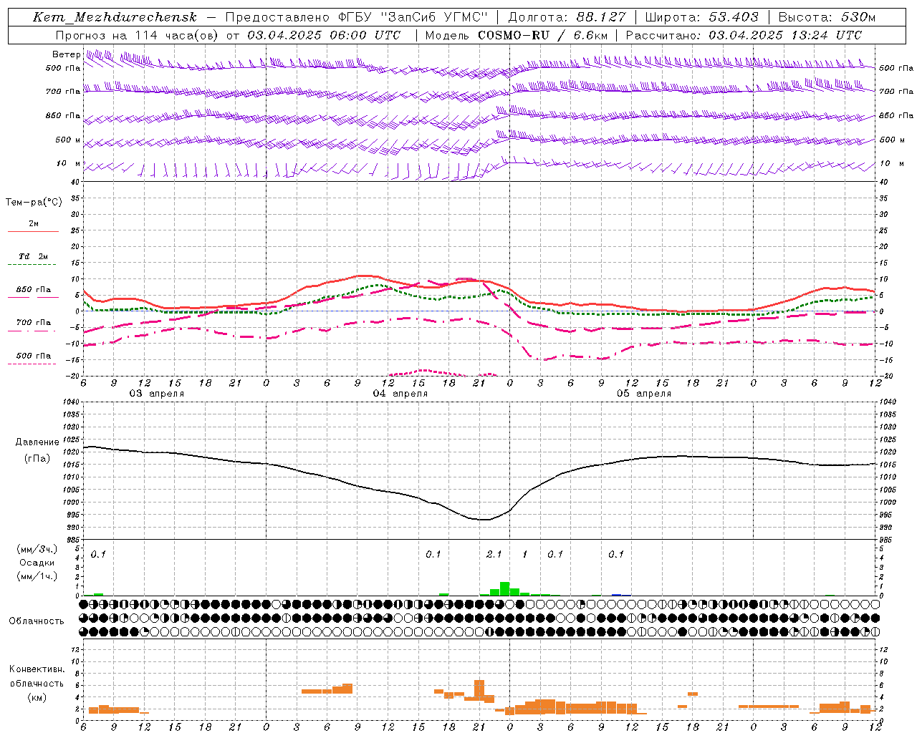Select the forecast start time '03.04.2025 06:00 UTC'
917x733 pixels.
pos(323,35)
